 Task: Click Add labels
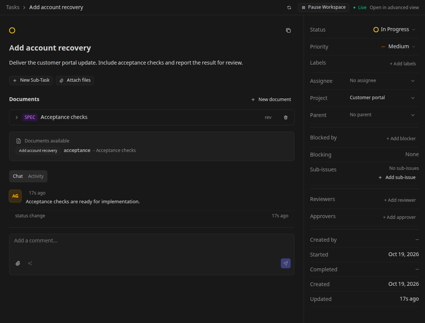[x=403, y=64]
